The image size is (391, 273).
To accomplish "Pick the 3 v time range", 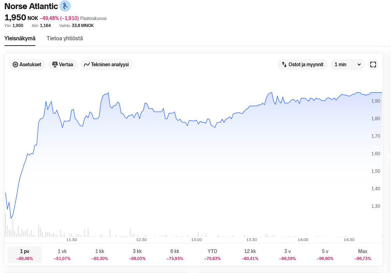I will (287, 254).
